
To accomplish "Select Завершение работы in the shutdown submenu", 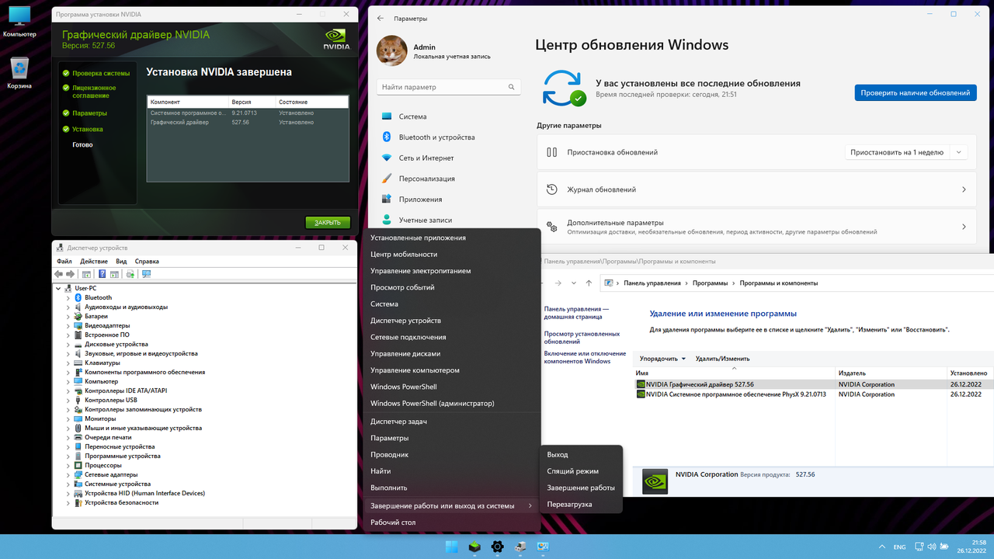I will 581,488.
